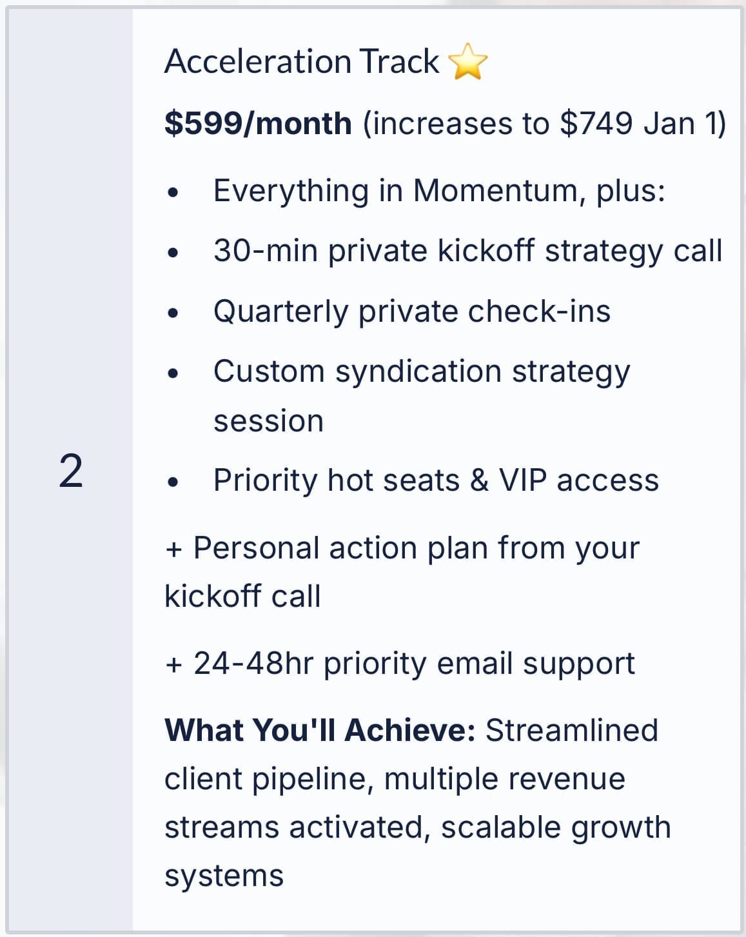Click the bullet dot before 30-min private kickoff
The height and width of the screenshot is (937, 746).
pyautogui.click(x=172, y=253)
